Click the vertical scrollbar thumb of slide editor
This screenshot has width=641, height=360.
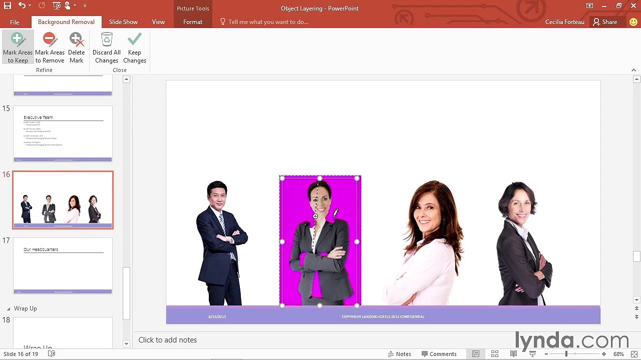(636, 256)
